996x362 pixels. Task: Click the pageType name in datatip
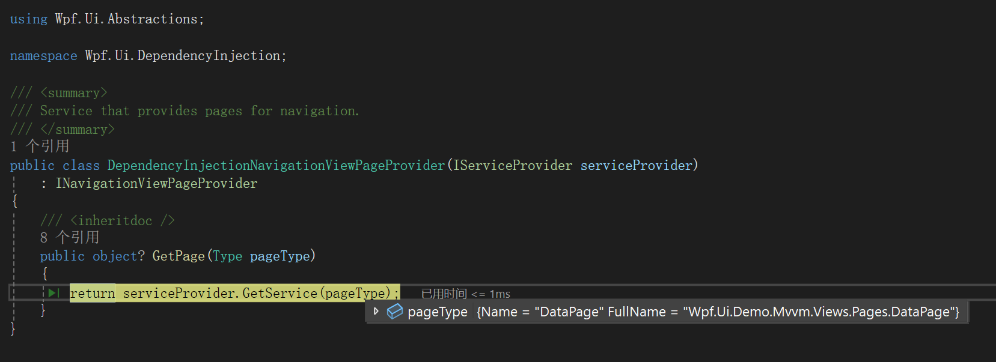[438, 312]
